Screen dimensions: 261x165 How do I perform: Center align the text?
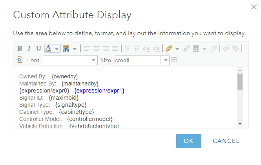click(x=96, y=48)
